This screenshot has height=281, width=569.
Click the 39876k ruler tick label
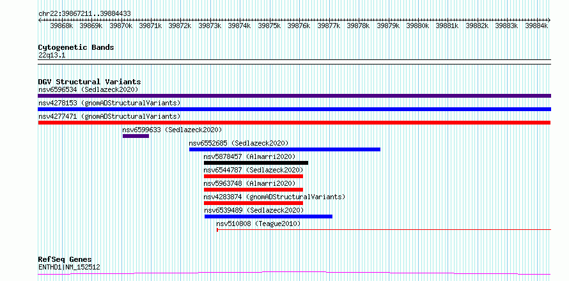pos(299,26)
